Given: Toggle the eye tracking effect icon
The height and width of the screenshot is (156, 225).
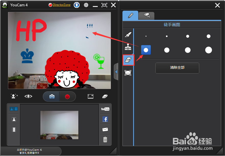Looking at the screenshot, I should click(x=28, y=96).
